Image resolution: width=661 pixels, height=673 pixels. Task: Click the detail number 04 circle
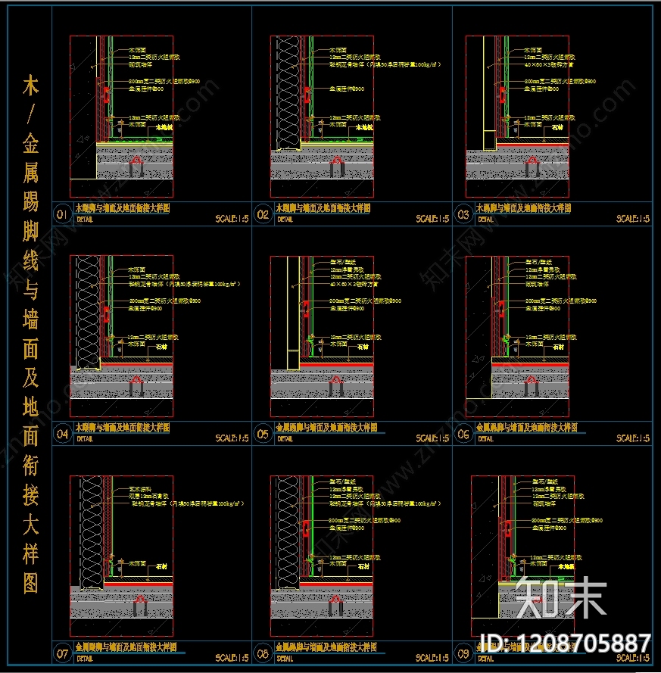[x=62, y=434]
